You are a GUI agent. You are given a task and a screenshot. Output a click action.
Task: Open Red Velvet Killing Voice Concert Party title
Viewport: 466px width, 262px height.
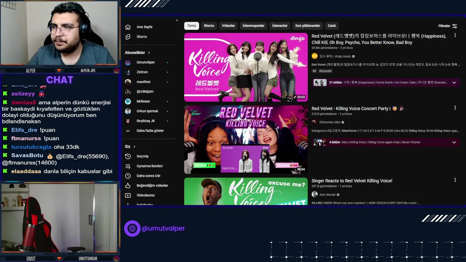coord(358,108)
